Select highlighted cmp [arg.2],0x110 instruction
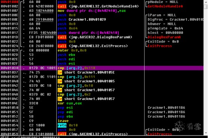208x138 pixels. pos(77,68)
